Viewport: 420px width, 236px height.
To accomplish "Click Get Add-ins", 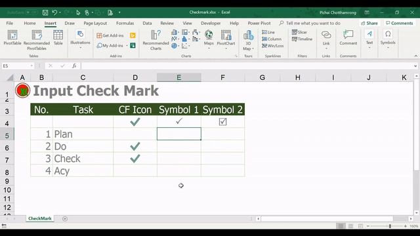I will tap(110, 35).
